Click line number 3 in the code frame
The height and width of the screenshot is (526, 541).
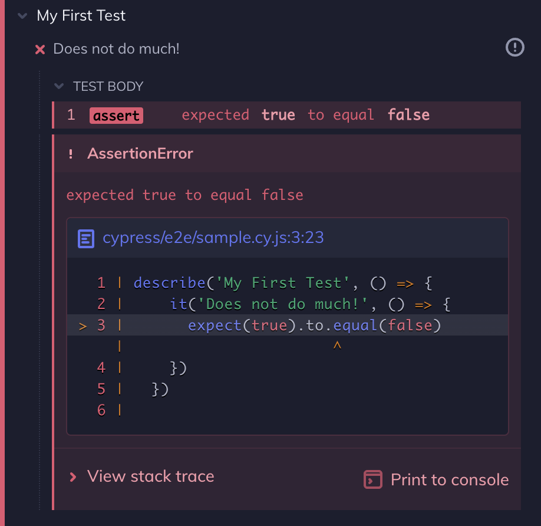[x=101, y=324]
